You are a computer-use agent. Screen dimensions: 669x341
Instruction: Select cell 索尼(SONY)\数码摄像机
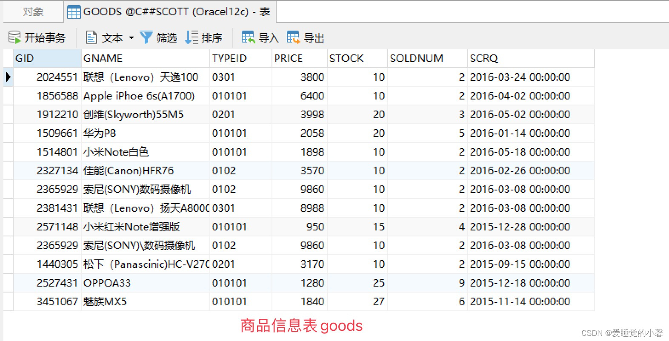pyautogui.click(x=146, y=245)
